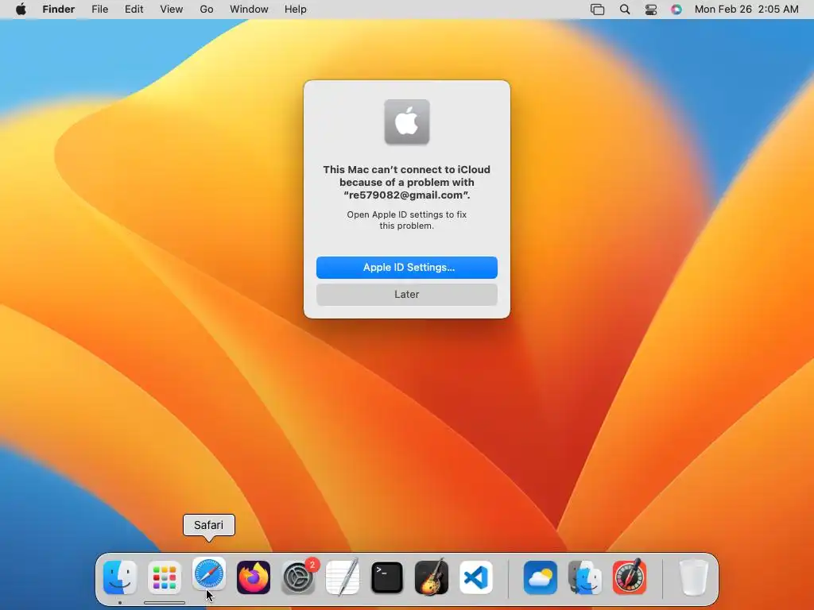
Task: Open the Apple menu
Action: tap(21, 10)
